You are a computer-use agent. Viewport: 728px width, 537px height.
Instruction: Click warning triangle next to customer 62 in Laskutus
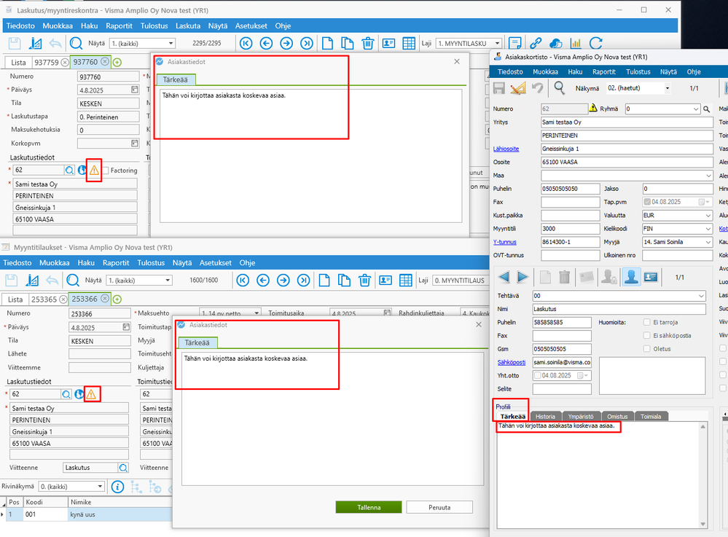pyautogui.click(x=94, y=170)
